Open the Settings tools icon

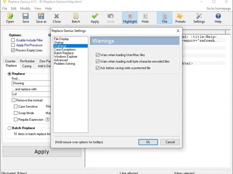point(199,18)
